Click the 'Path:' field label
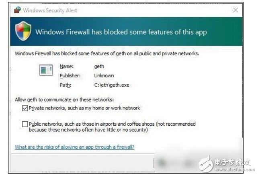The image size is (258, 176). click(x=66, y=85)
